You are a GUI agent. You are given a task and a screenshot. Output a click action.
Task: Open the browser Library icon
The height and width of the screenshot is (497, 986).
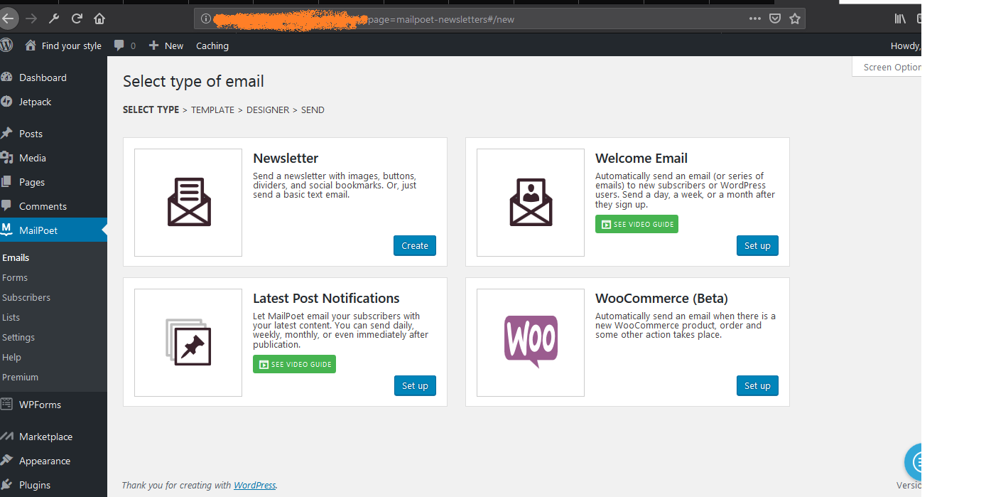900,19
